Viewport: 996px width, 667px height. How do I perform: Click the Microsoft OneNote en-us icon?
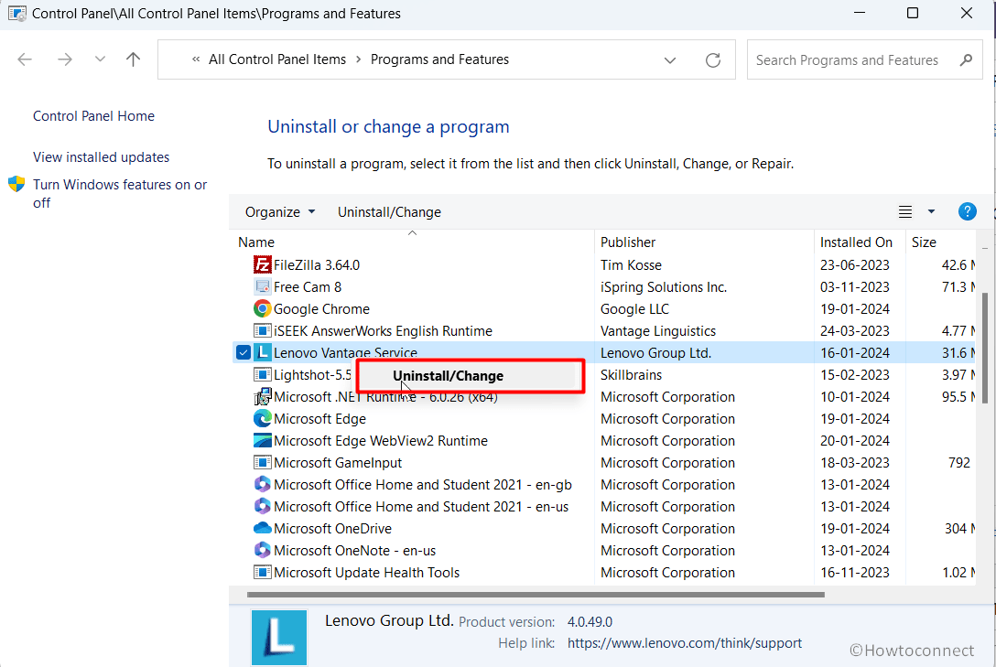pyautogui.click(x=262, y=550)
